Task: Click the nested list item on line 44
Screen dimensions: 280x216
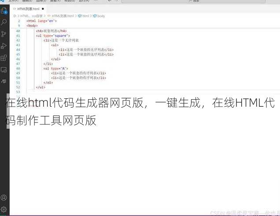Action: (x=86, y=49)
